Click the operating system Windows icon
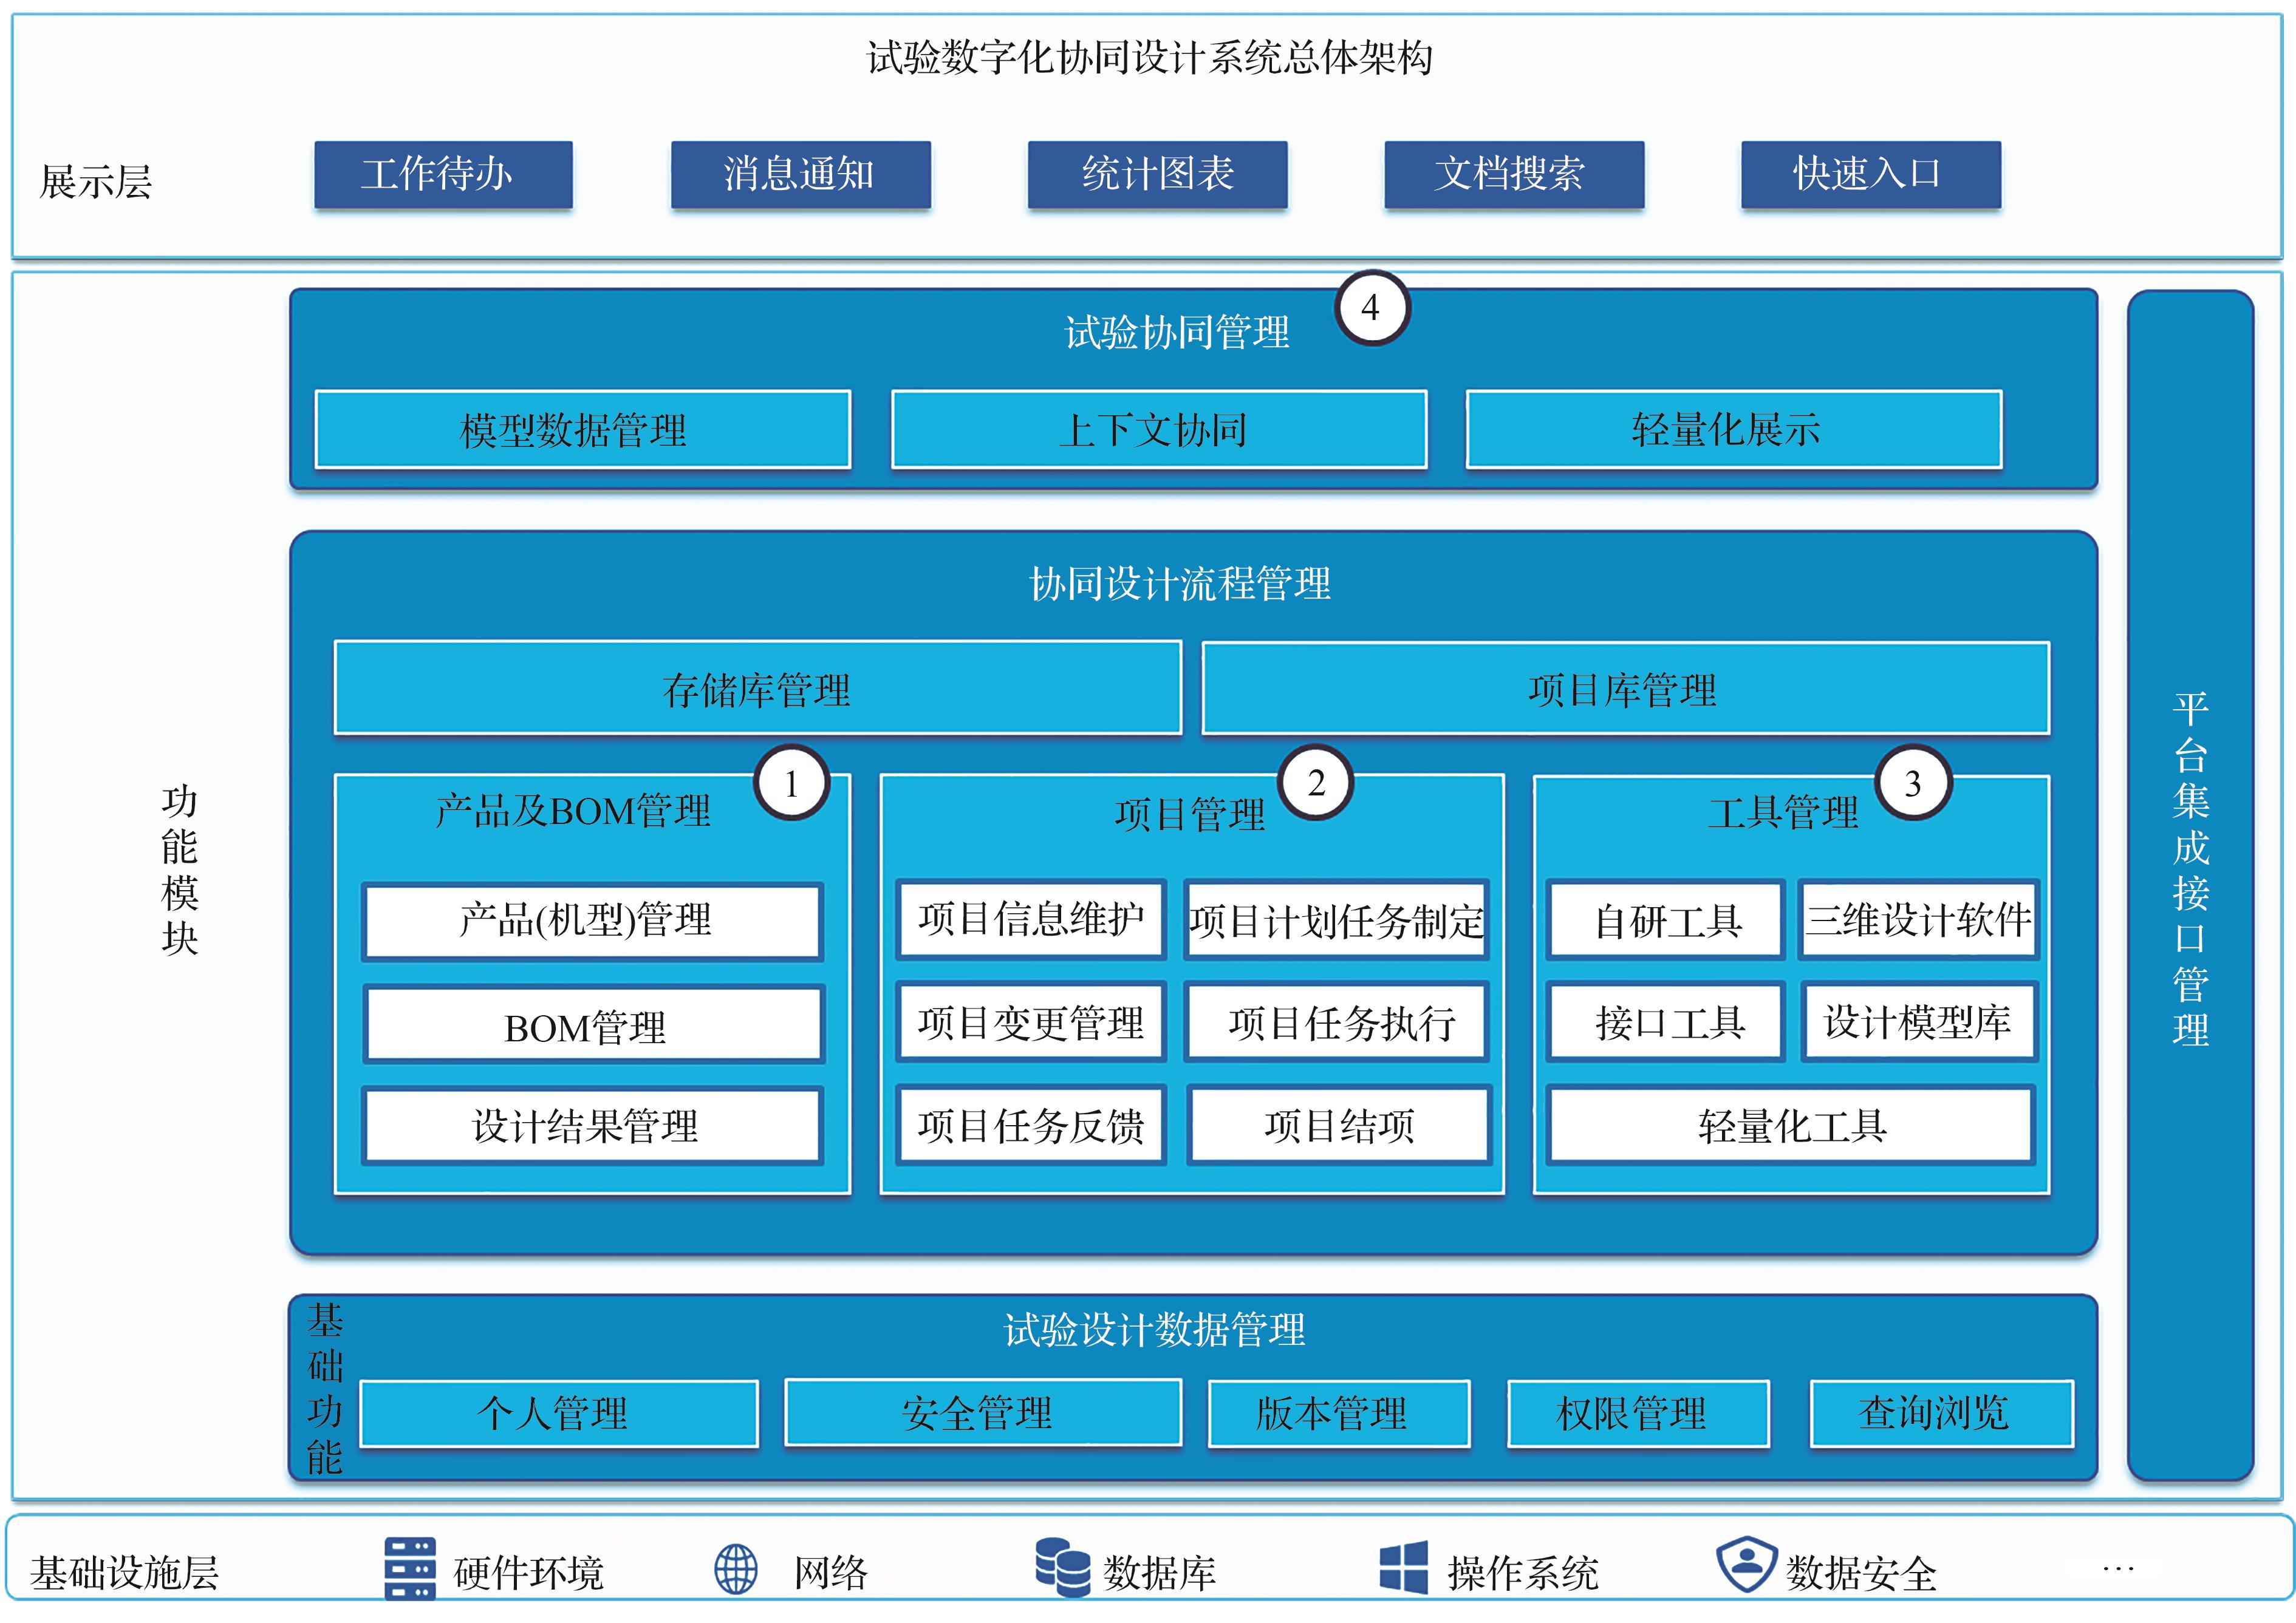 pos(1403,1567)
